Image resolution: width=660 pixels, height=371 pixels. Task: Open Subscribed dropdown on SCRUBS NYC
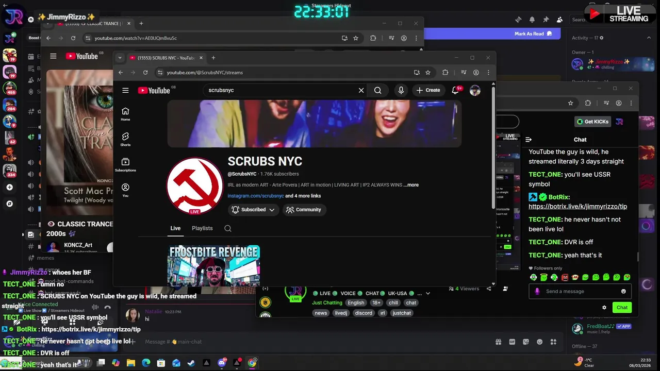[x=253, y=210]
